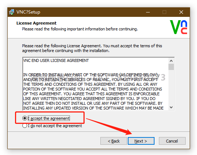Click the 'VNC?Setup' title bar text
197x155 pixels.
pyautogui.click(x=28, y=12)
